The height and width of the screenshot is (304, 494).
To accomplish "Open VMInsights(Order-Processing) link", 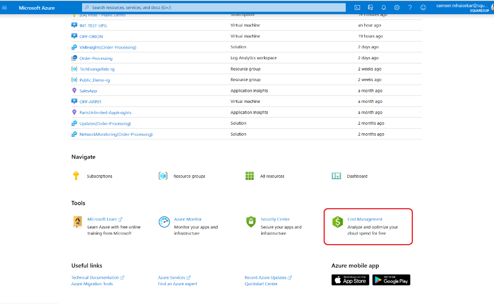I will [x=108, y=48].
